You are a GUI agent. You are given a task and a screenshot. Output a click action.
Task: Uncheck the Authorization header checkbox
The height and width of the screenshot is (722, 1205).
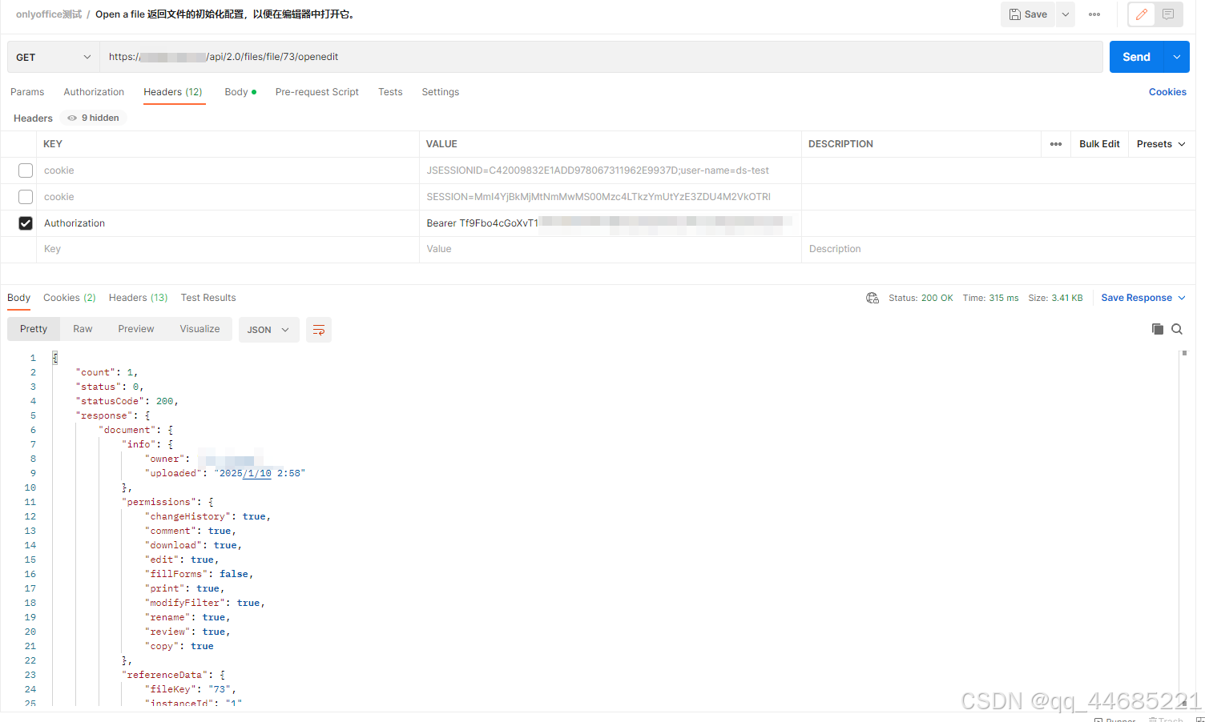click(x=25, y=223)
